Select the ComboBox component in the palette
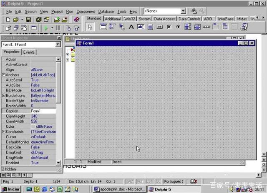The image size is (267, 193). pos(197,27)
